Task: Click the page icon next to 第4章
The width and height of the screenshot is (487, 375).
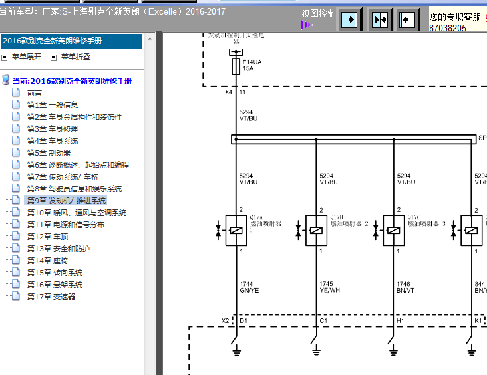Action: click(x=16, y=140)
